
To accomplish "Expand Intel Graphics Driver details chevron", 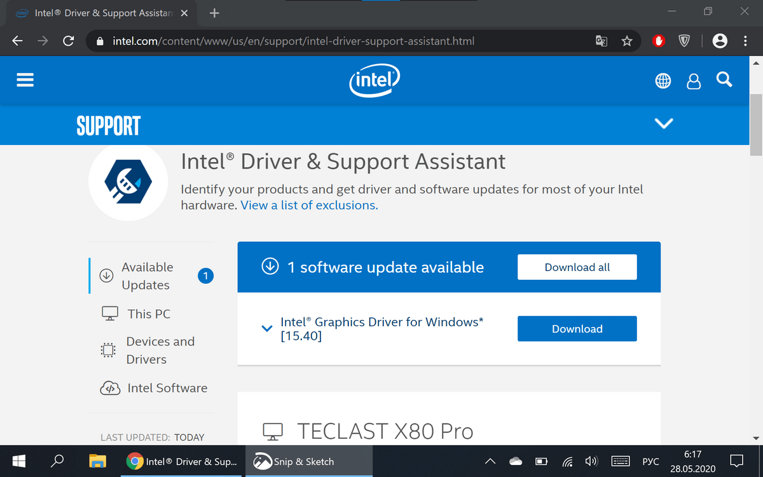I will point(267,329).
